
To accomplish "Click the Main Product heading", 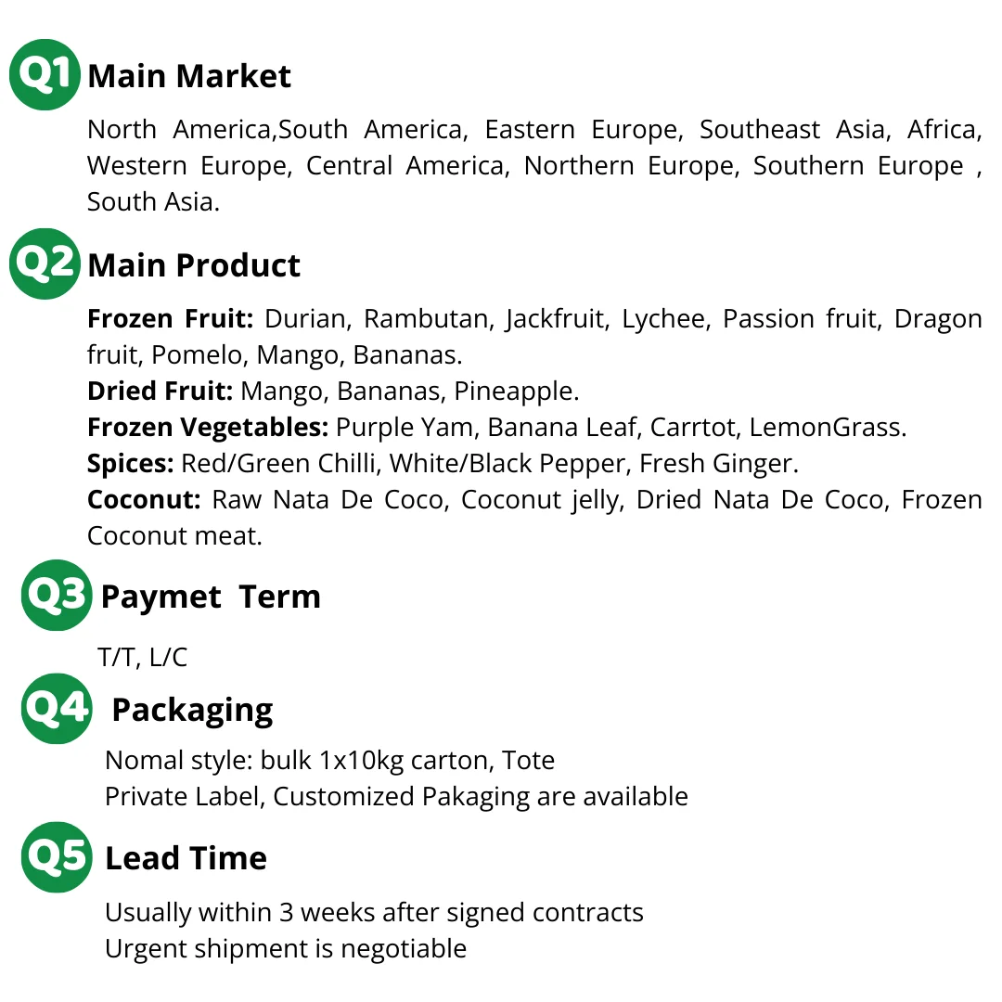I will (194, 265).
